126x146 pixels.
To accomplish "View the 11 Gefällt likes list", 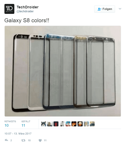I will pyautogui.click(x=26, y=124).
